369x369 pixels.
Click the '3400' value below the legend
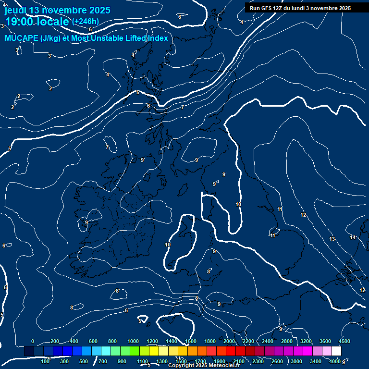tap(316, 361)
